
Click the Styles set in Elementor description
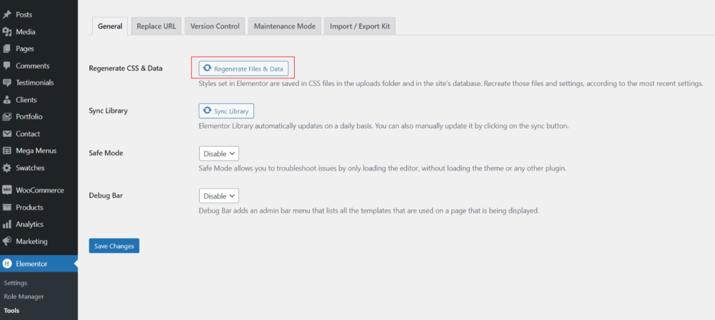pos(452,84)
